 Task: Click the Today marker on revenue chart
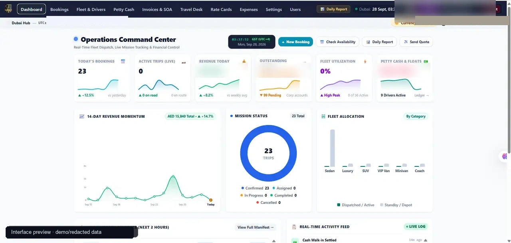pyautogui.click(x=211, y=200)
